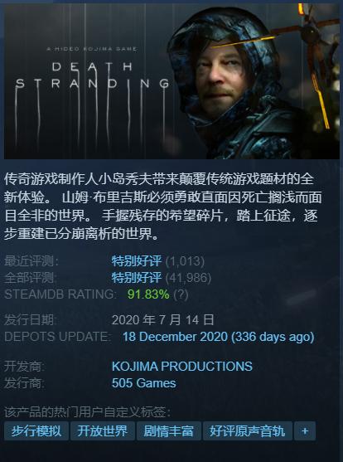Click the Death Stranding header capsule image
Image resolution: width=343 pixels, height=462 pixels.
click(x=171, y=81)
